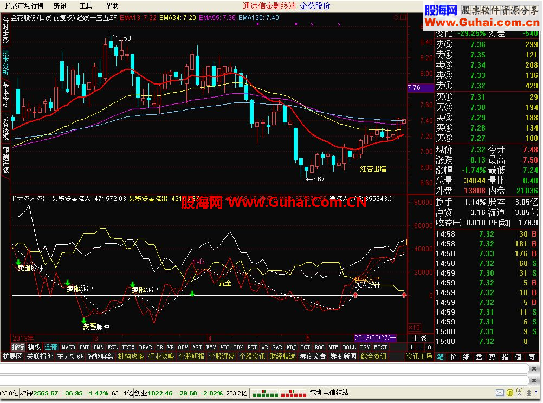Switch to 财务透视 side tab
Image resolution: width=543 pixels, height=403 pixels.
(x=5, y=127)
